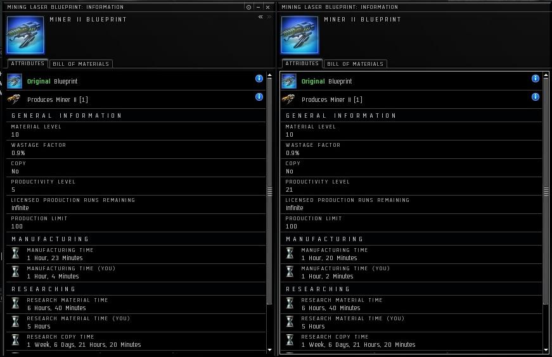The height and width of the screenshot is (357, 552).
Task: Click the Original Blueprint row text in right window
Action: [x=326, y=81]
